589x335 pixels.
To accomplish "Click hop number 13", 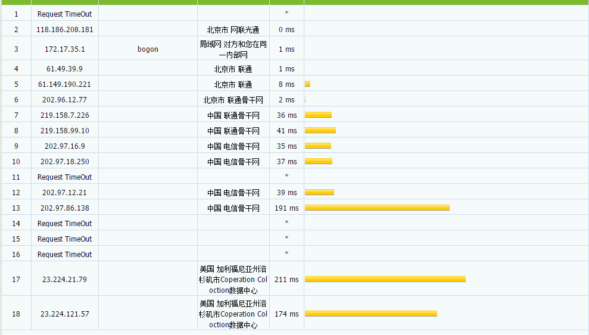I will (15, 208).
